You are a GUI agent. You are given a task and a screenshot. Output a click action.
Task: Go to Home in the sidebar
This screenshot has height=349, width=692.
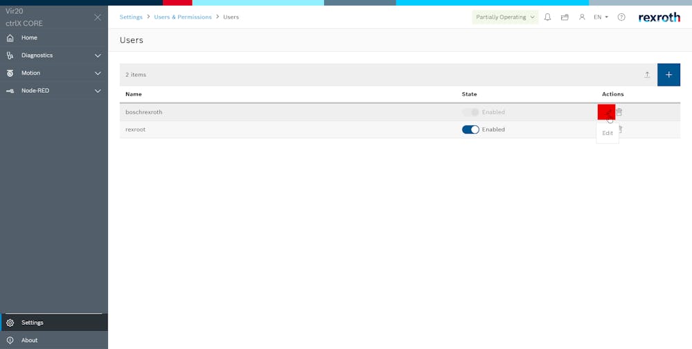pyautogui.click(x=54, y=38)
